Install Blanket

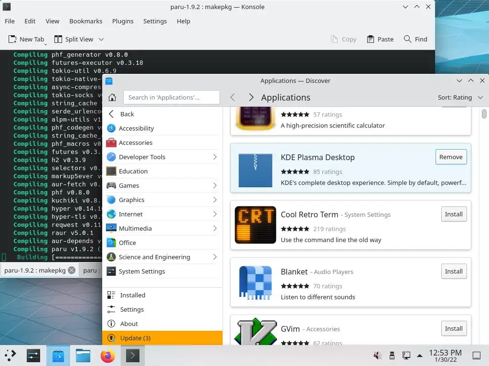click(x=454, y=271)
